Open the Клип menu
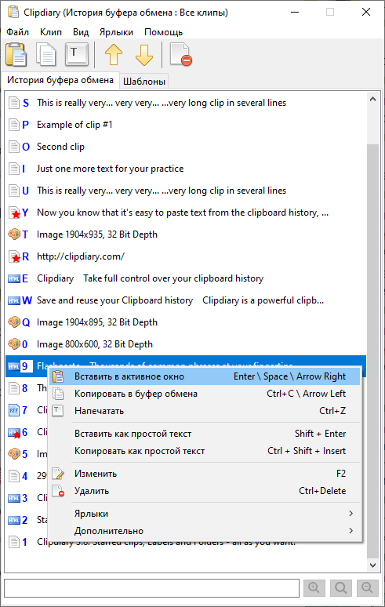Image resolution: width=385 pixels, height=607 pixels. point(51,32)
